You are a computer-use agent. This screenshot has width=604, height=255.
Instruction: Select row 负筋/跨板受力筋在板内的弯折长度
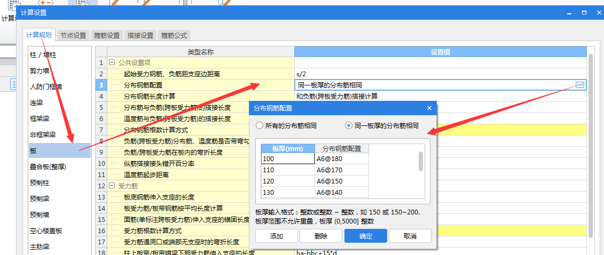pyautogui.click(x=178, y=153)
